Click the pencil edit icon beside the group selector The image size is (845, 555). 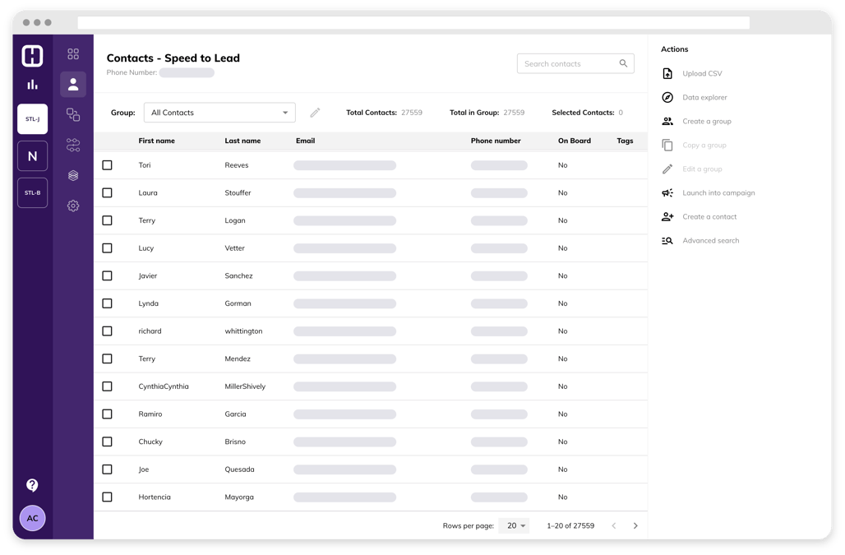[316, 112]
